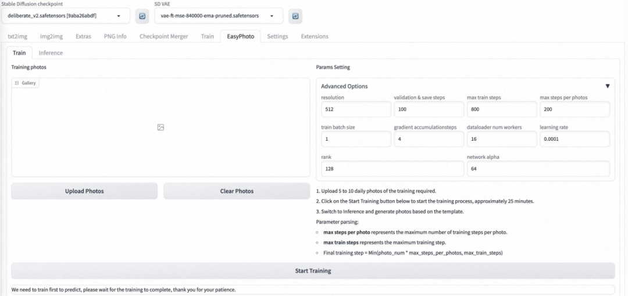Viewport: 628px width, 296px height.
Task: Click the resolution input field
Action: 356,109
